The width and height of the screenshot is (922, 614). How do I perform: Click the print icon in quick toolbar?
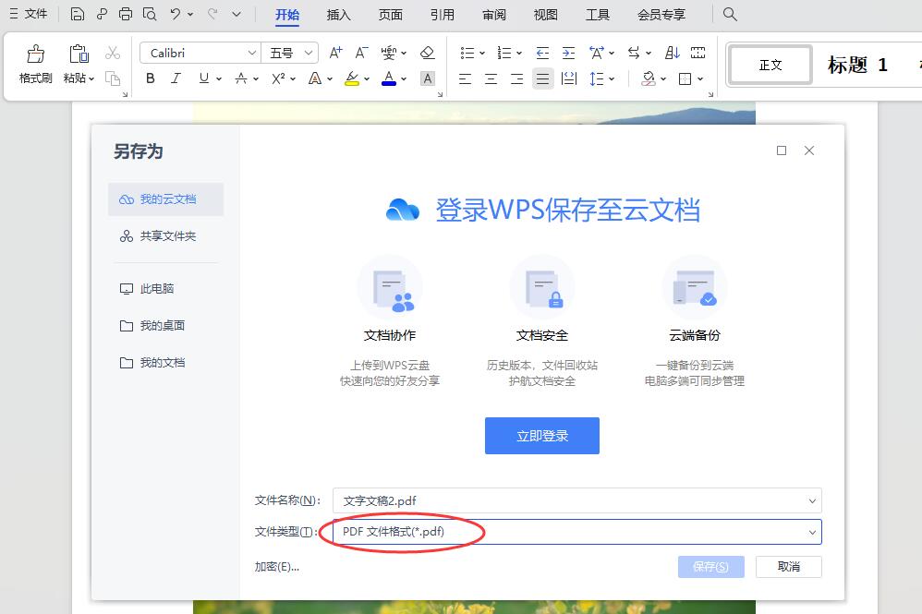click(126, 14)
